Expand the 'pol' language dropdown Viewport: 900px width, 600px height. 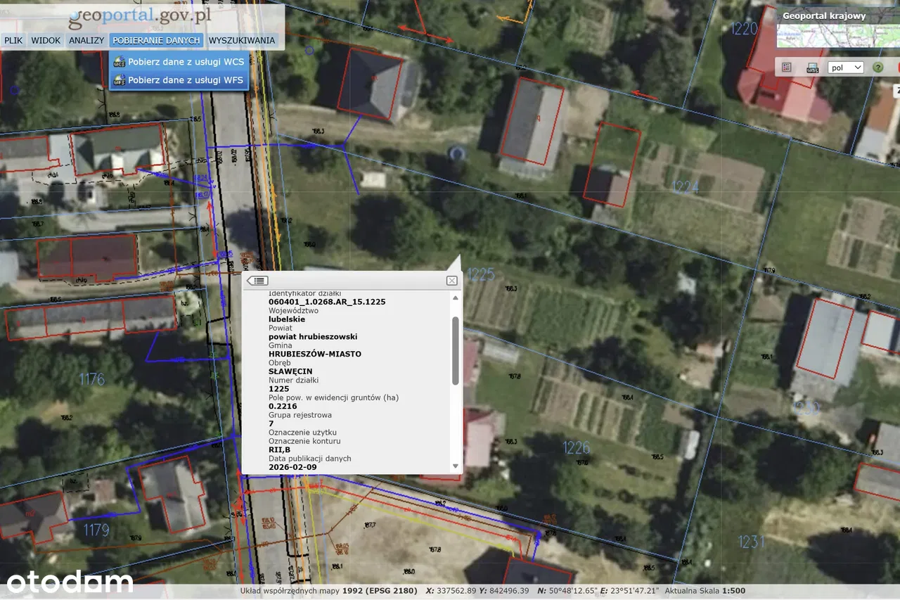coord(846,68)
